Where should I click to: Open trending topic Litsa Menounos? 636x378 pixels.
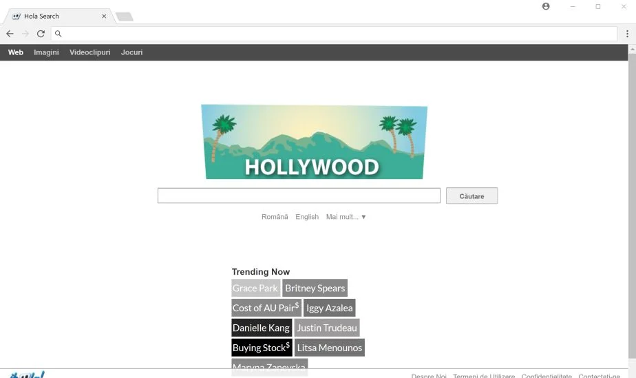(x=329, y=348)
